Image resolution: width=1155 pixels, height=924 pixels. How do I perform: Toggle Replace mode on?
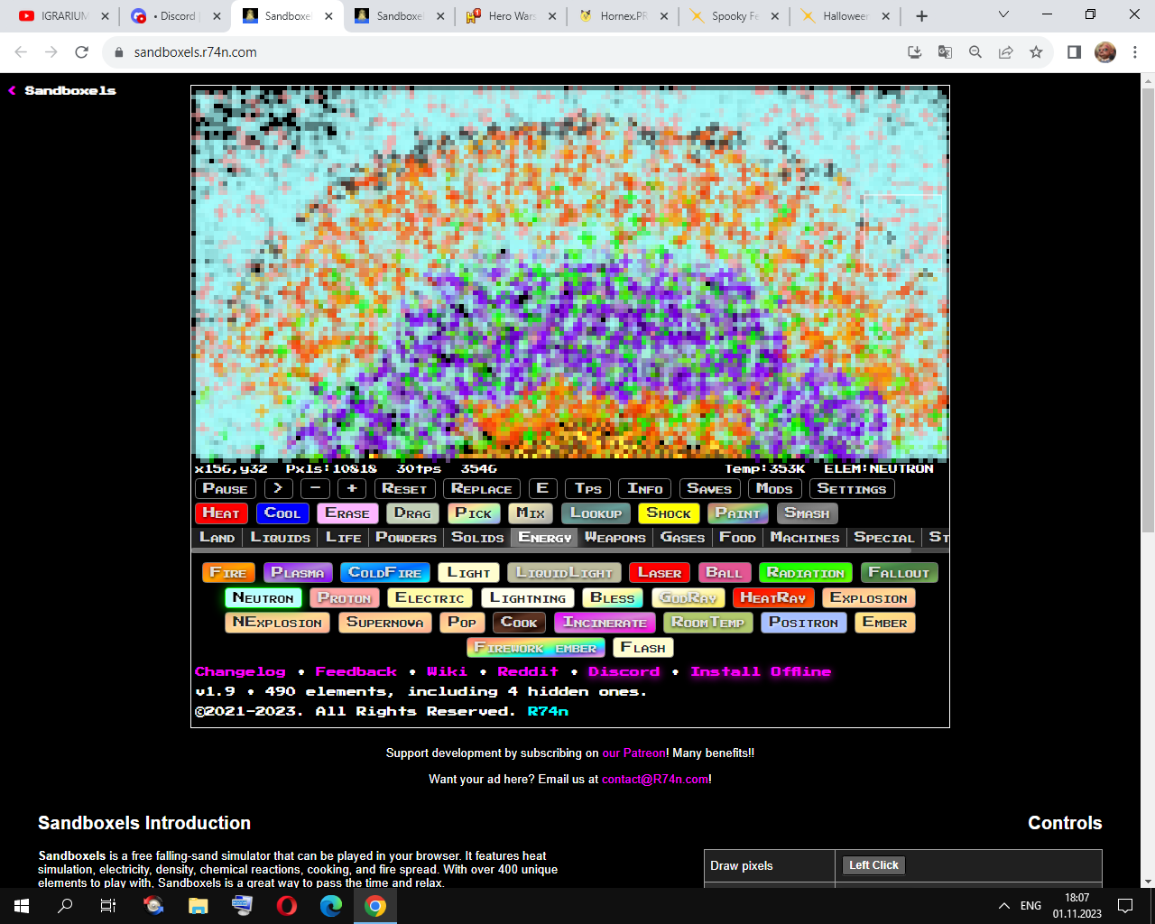pyautogui.click(x=481, y=489)
